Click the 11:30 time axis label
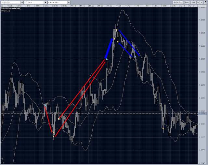Image resolution: width=208 pixels, height=165 pixels. [x=110, y=6]
